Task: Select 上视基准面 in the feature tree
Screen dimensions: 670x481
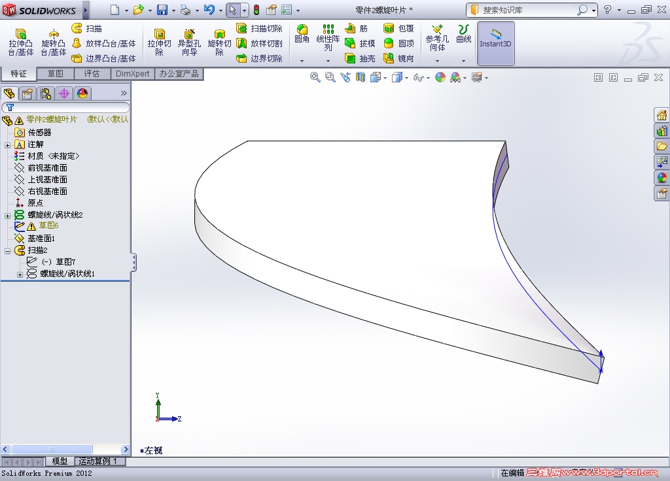Action: (x=41, y=180)
